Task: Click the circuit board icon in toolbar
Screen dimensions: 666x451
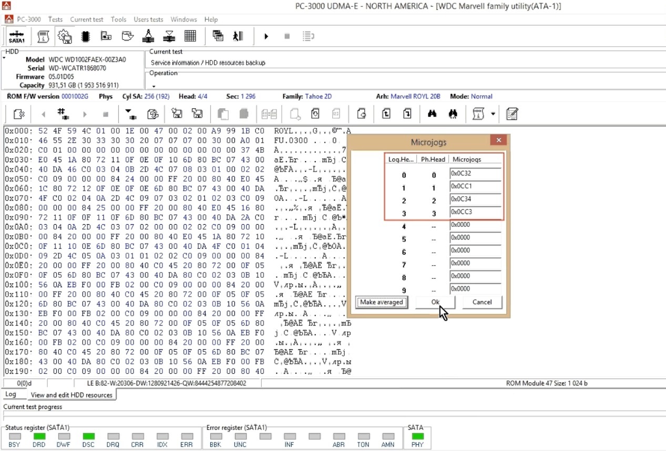Action: 106,36
